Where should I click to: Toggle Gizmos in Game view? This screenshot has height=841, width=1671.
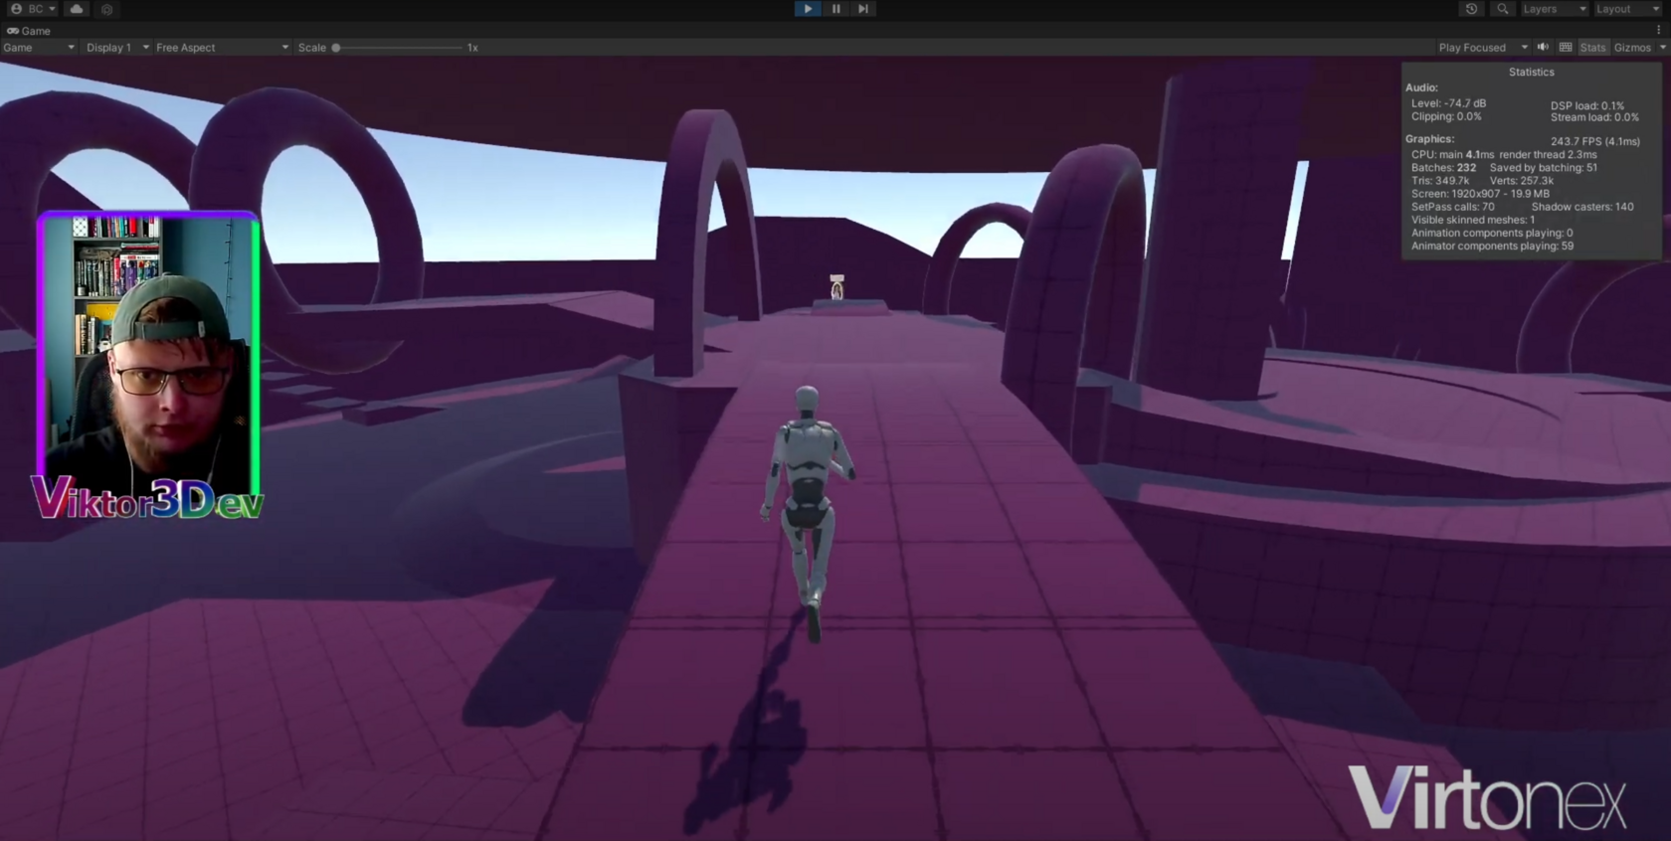(x=1631, y=48)
